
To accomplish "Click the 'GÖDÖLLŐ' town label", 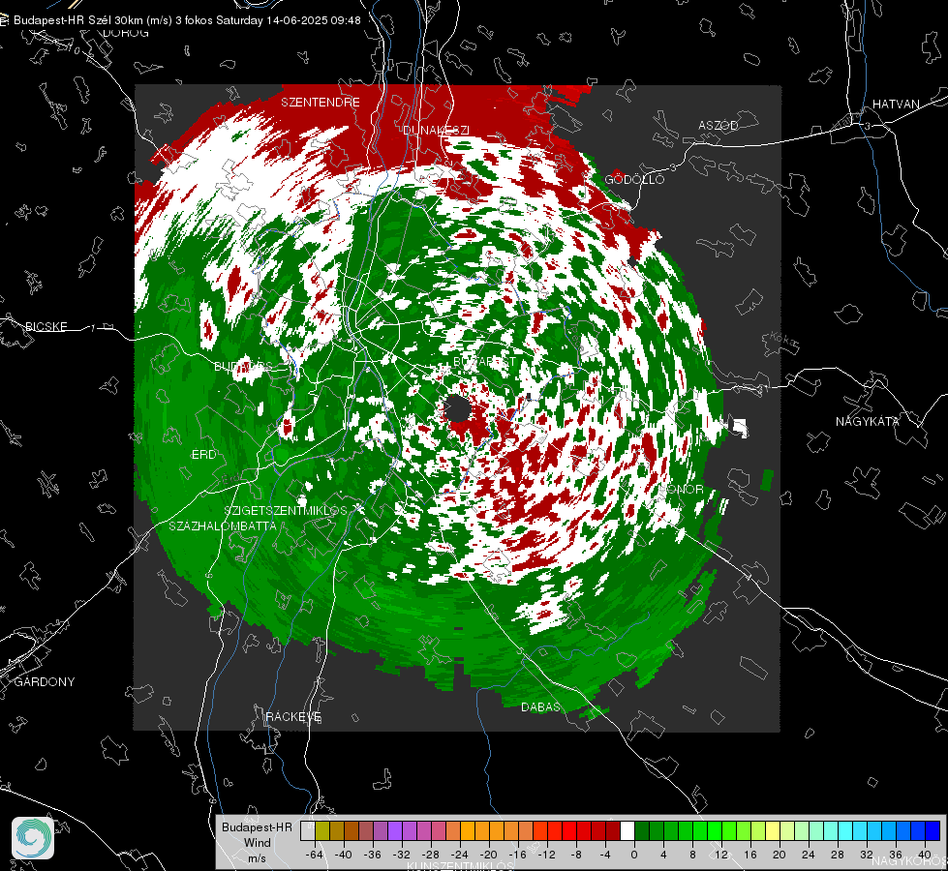I will pyautogui.click(x=634, y=179).
